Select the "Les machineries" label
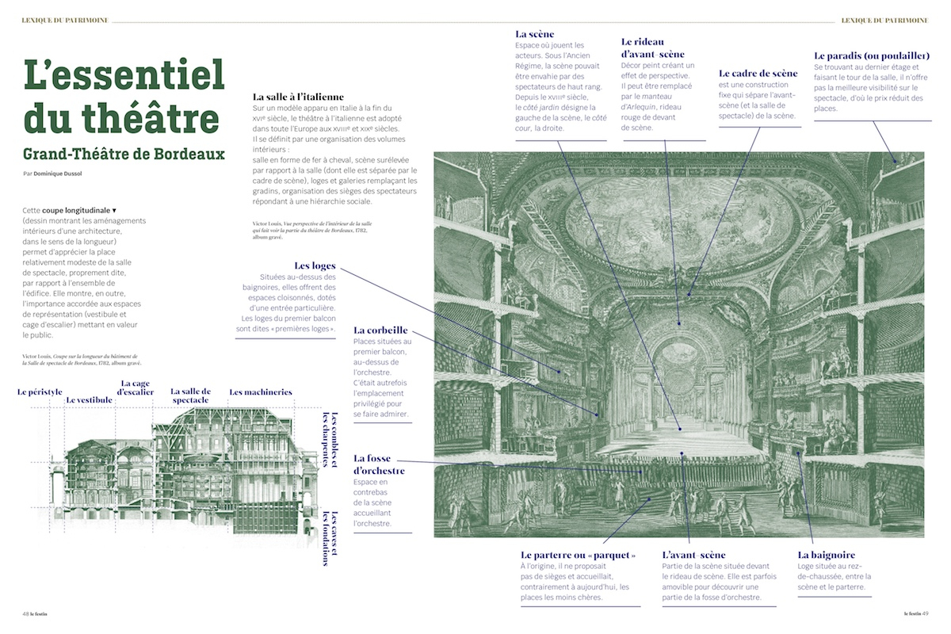The width and height of the screenshot is (951, 634). 261,391
